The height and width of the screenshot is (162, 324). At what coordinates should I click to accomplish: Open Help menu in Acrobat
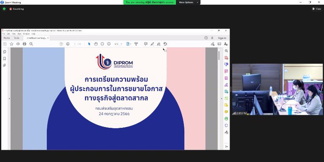click(33, 34)
